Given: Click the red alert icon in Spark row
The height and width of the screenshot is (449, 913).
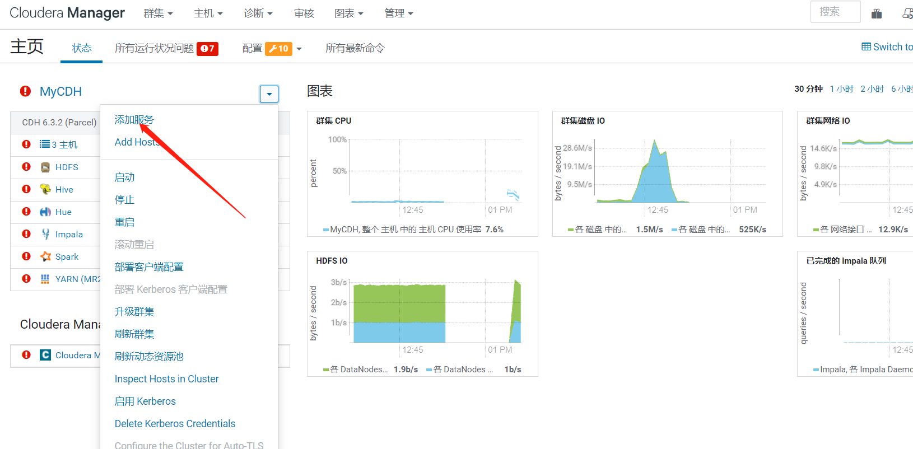Looking at the screenshot, I should tap(26, 256).
